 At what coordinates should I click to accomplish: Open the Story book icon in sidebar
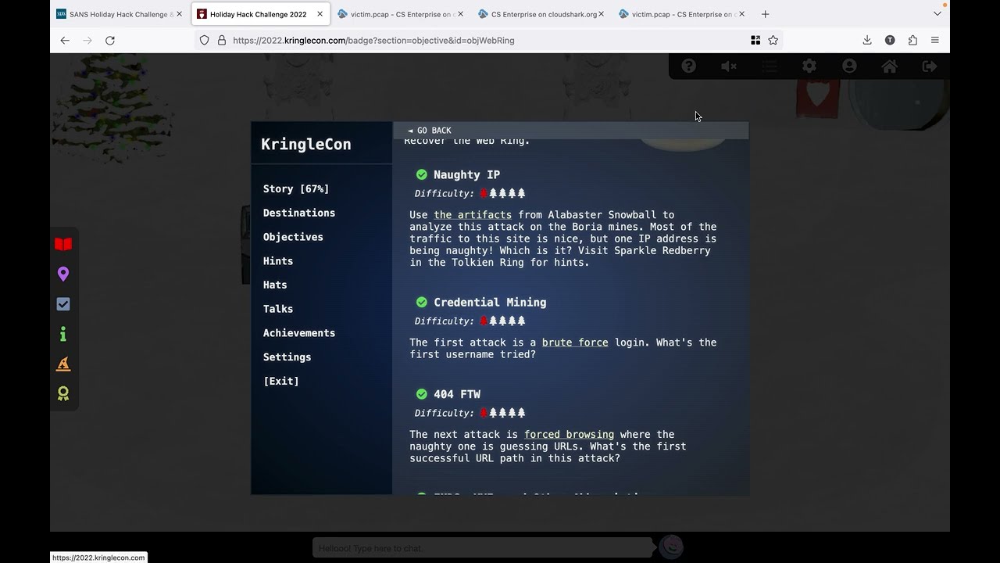(63, 243)
